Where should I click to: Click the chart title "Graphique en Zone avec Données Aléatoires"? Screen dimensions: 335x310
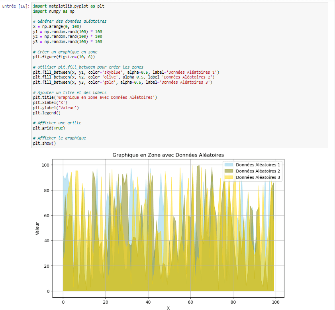pyautogui.click(x=168, y=155)
